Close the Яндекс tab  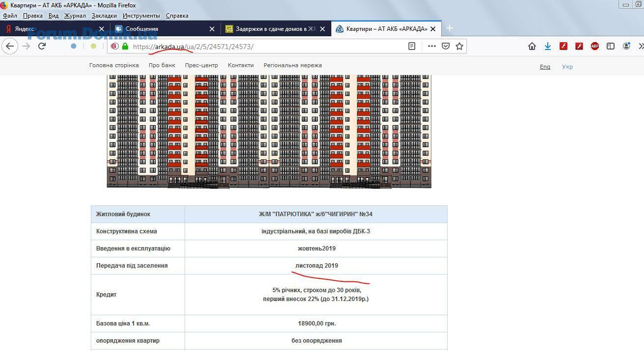[x=102, y=29]
